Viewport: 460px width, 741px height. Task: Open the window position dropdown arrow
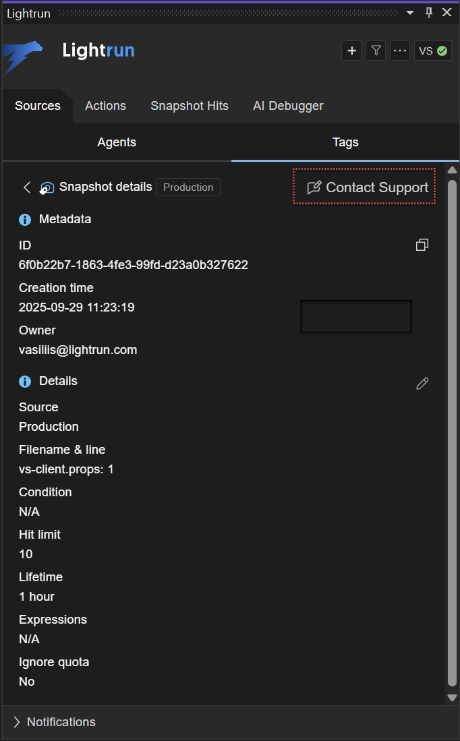(x=410, y=13)
